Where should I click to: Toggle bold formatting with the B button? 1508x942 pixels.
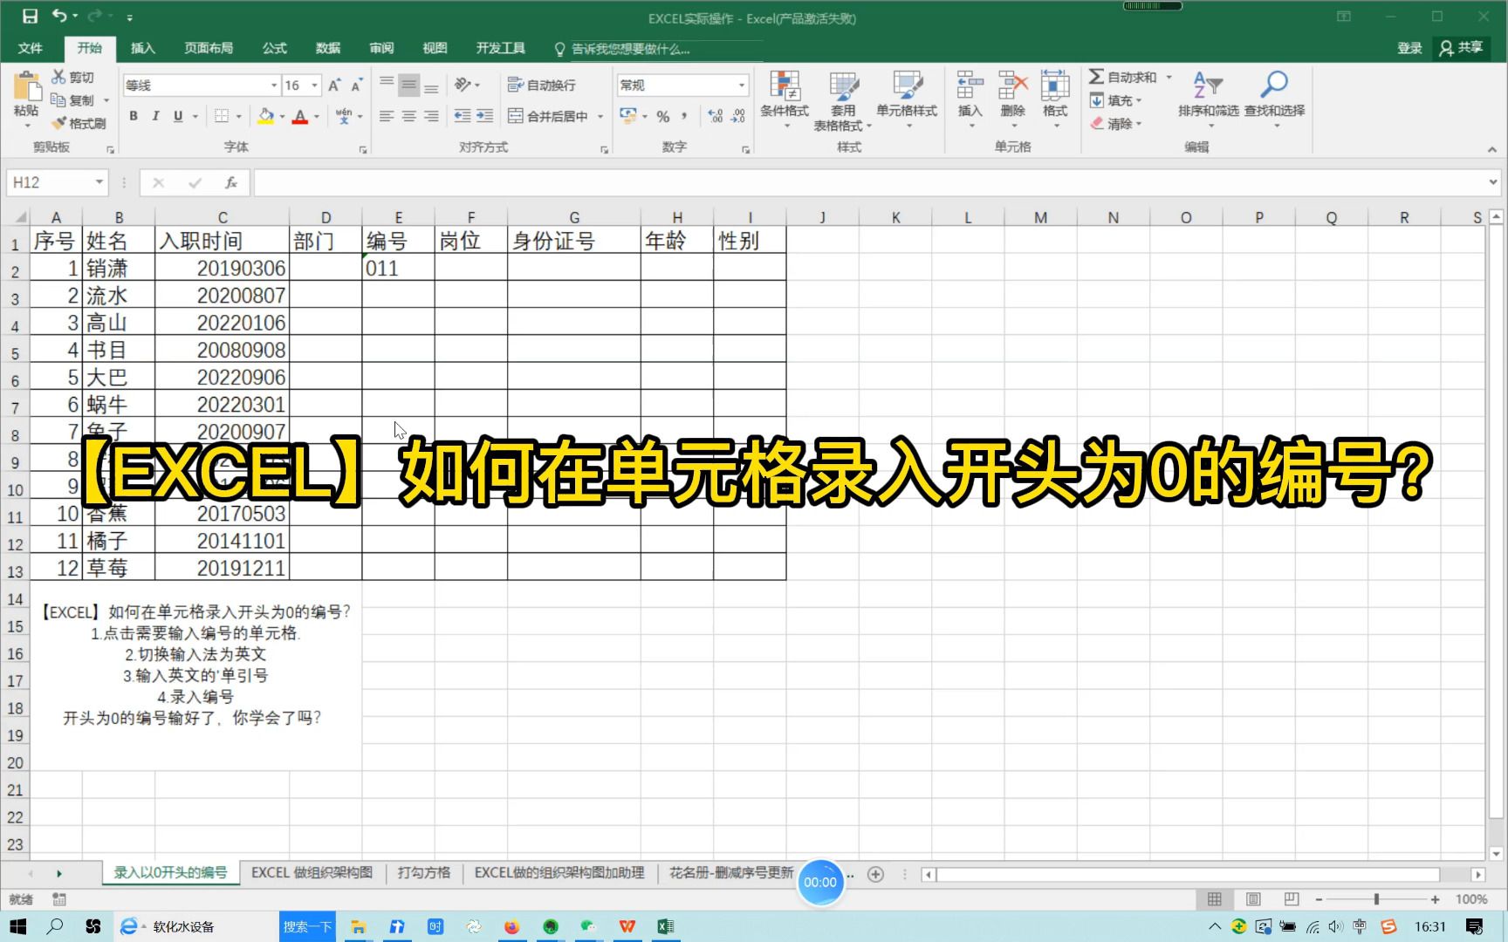[133, 115]
